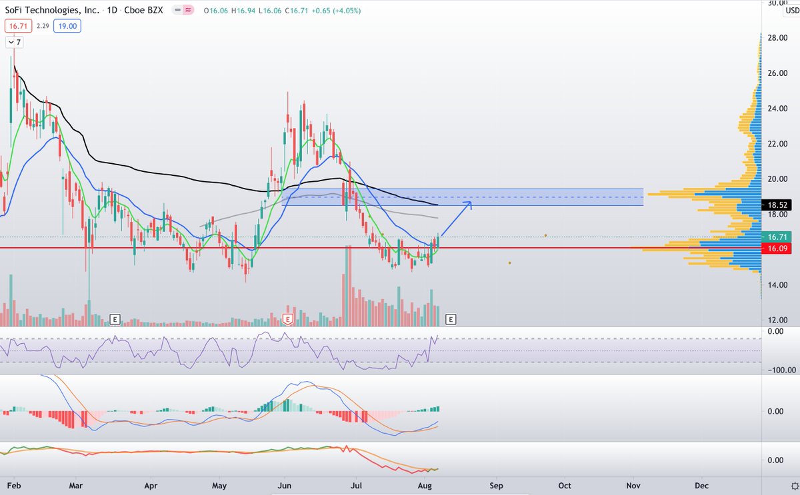The width and height of the screenshot is (800, 495).
Task: Open the upcoming August earnings 'E' marker
Action: point(451,319)
